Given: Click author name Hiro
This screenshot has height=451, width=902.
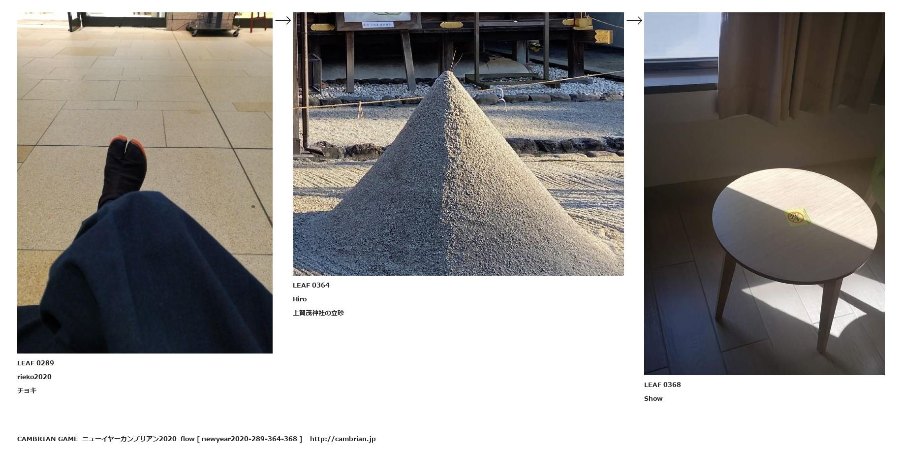Looking at the screenshot, I should [300, 299].
